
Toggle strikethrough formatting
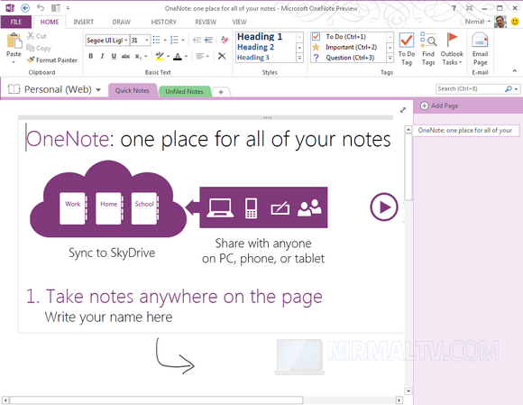[x=125, y=57]
